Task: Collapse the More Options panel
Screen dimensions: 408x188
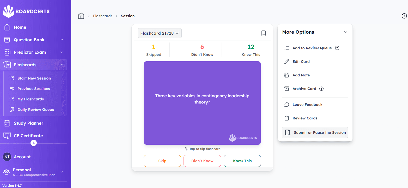Action: click(x=346, y=32)
